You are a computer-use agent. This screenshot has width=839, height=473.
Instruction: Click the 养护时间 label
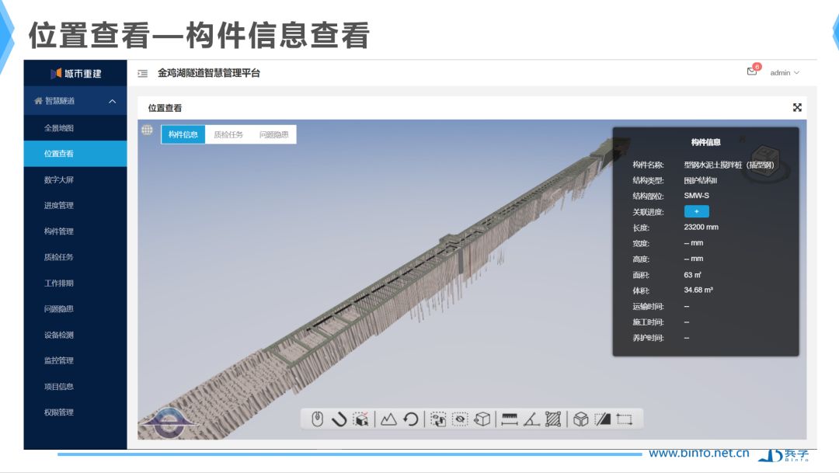(648, 338)
